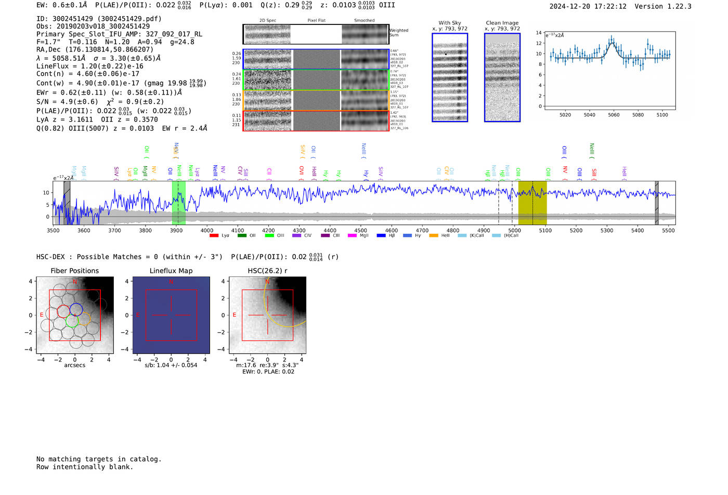This screenshot has height=495, width=728.
Task: Select the red-bordered fiber spectrum row
Action: (x=316, y=121)
